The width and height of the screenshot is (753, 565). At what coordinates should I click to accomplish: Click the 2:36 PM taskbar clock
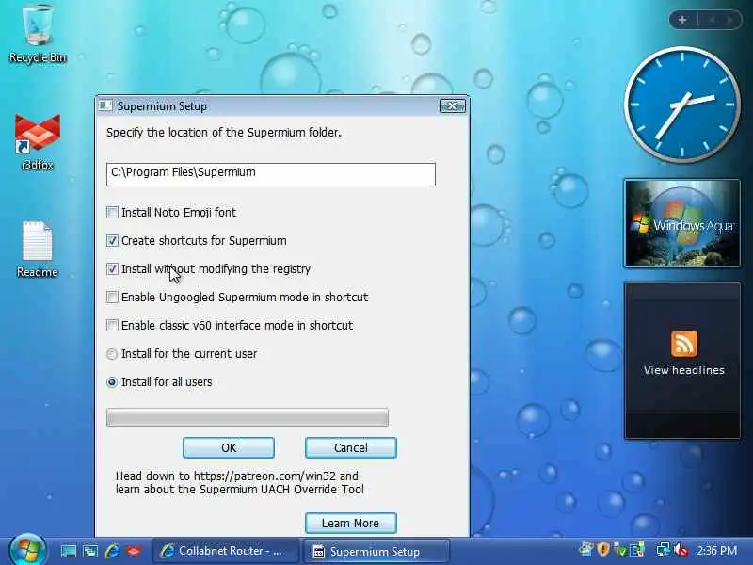[716, 550]
